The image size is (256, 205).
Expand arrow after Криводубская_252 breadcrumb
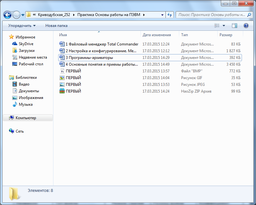74,15
